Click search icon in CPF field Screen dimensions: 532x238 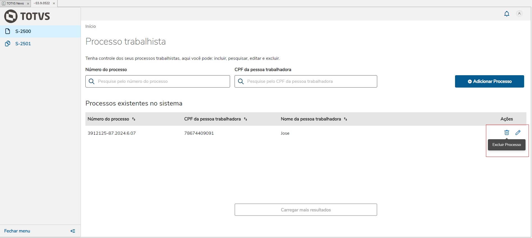pyautogui.click(x=241, y=81)
